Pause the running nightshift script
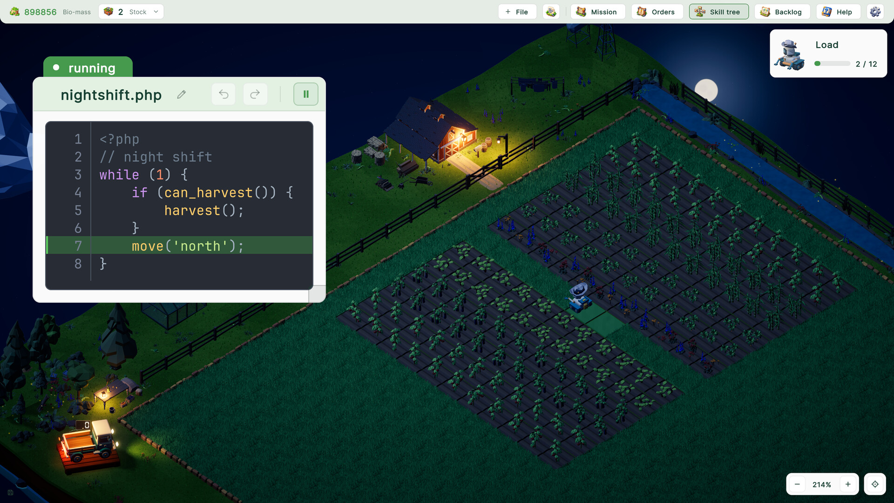Image resolution: width=894 pixels, height=503 pixels. [x=306, y=94]
